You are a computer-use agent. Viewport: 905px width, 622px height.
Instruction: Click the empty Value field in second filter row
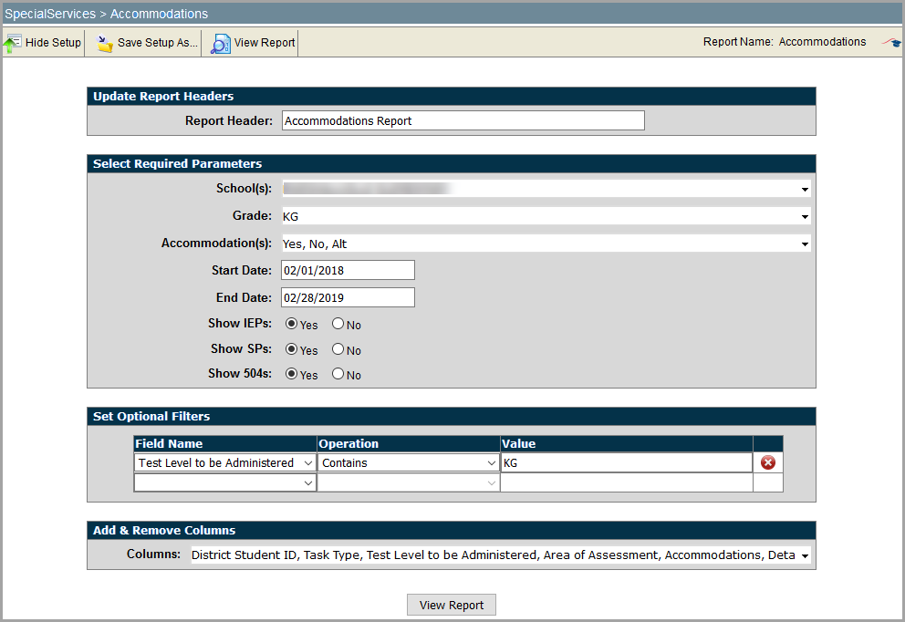(x=626, y=483)
